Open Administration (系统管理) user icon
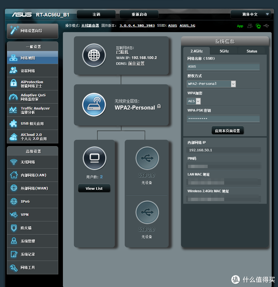Viewport: 278px width, 287px height. click(x=14, y=241)
